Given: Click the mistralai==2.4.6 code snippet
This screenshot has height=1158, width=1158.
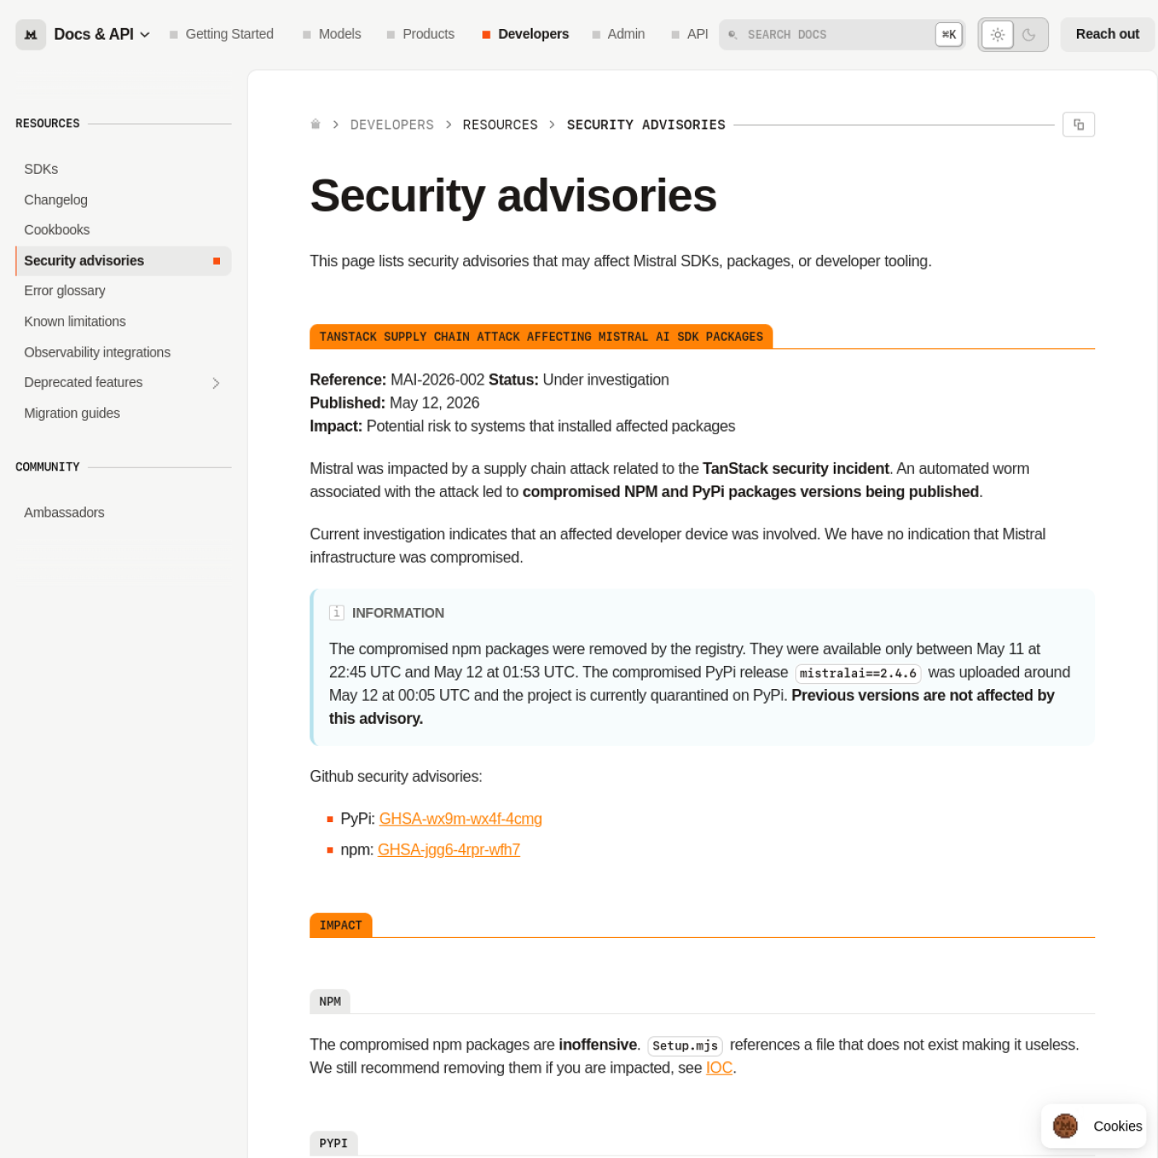Looking at the screenshot, I should point(858,673).
